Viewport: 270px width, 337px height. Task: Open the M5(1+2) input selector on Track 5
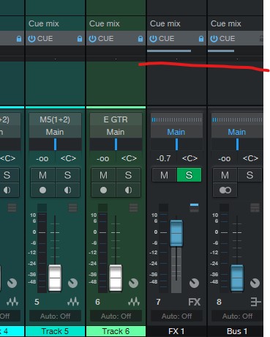pos(55,119)
